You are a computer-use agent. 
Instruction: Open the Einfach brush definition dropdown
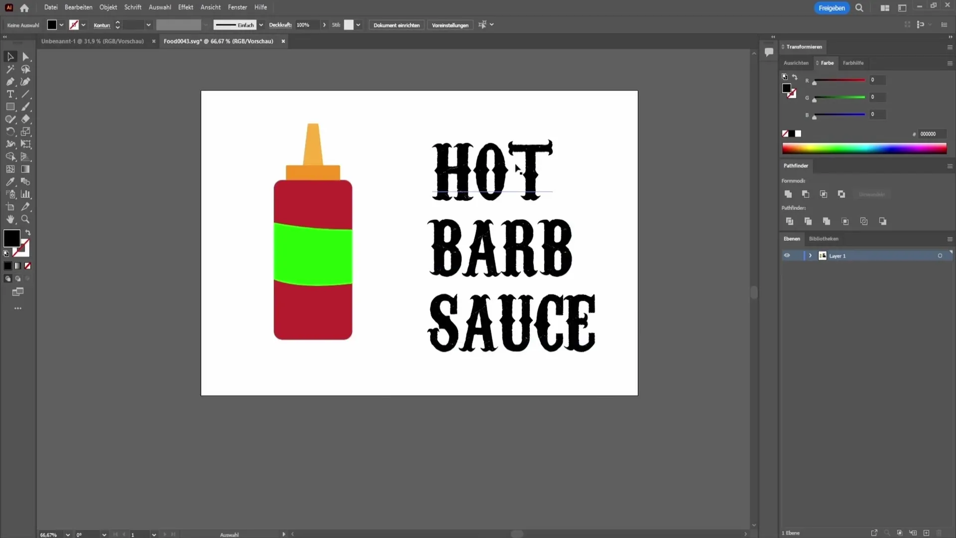[261, 25]
